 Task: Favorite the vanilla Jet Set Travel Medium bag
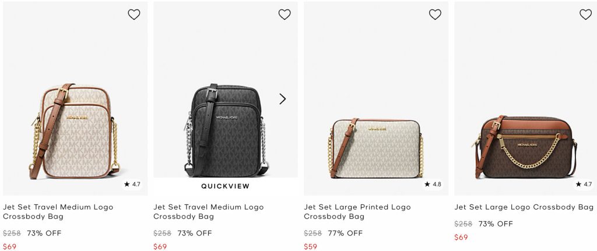click(x=134, y=15)
